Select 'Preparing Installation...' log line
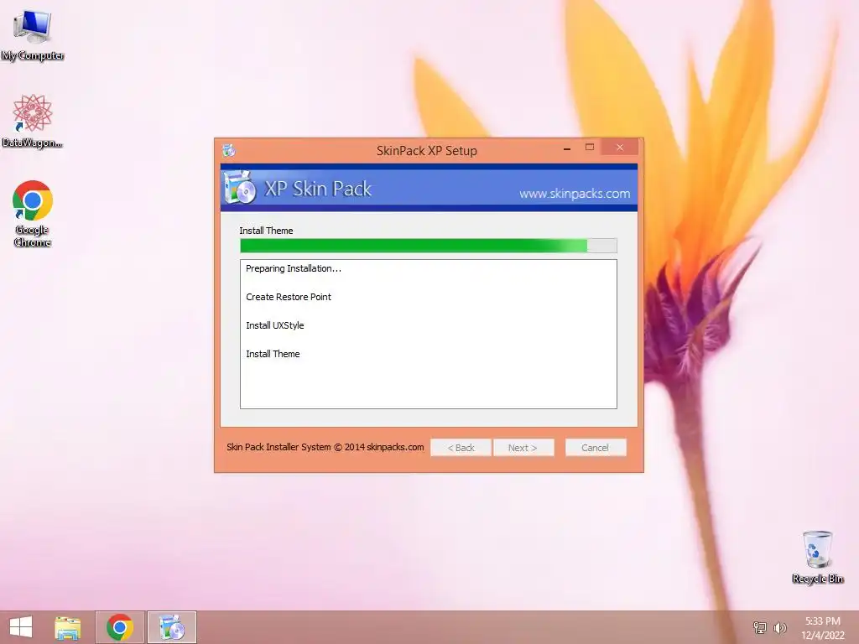The height and width of the screenshot is (644, 859). pos(294,268)
